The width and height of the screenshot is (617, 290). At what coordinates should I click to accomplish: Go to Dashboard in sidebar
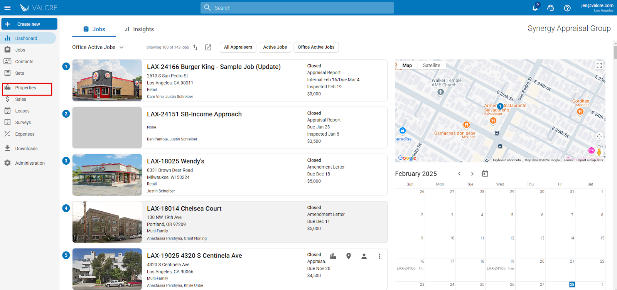tap(28, 38)
